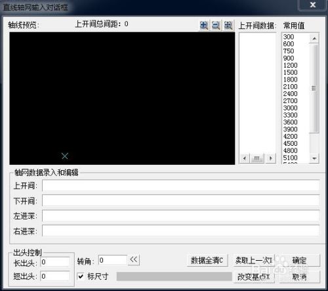This screenshot has width=328, height=291.
Task: Fit the axis preview to extents
Action: pyautogui.click(x=228, y=26)
